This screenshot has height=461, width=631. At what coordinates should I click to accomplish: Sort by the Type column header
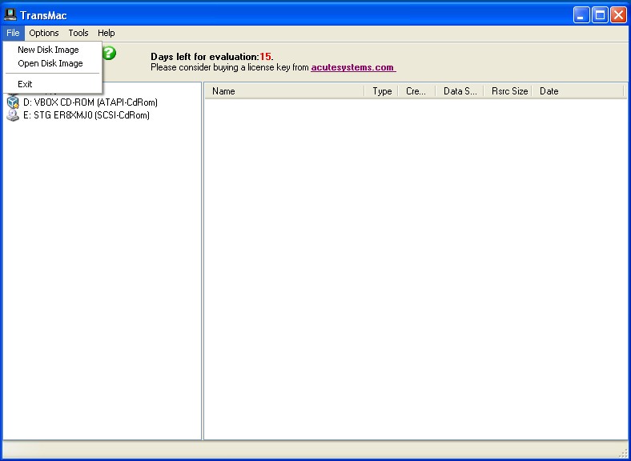coord(381,91)
